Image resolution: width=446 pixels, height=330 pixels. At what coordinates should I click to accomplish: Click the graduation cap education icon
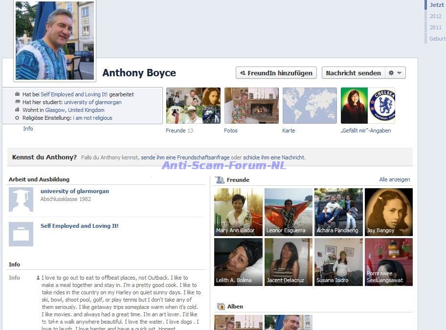(x=21, y=199)
